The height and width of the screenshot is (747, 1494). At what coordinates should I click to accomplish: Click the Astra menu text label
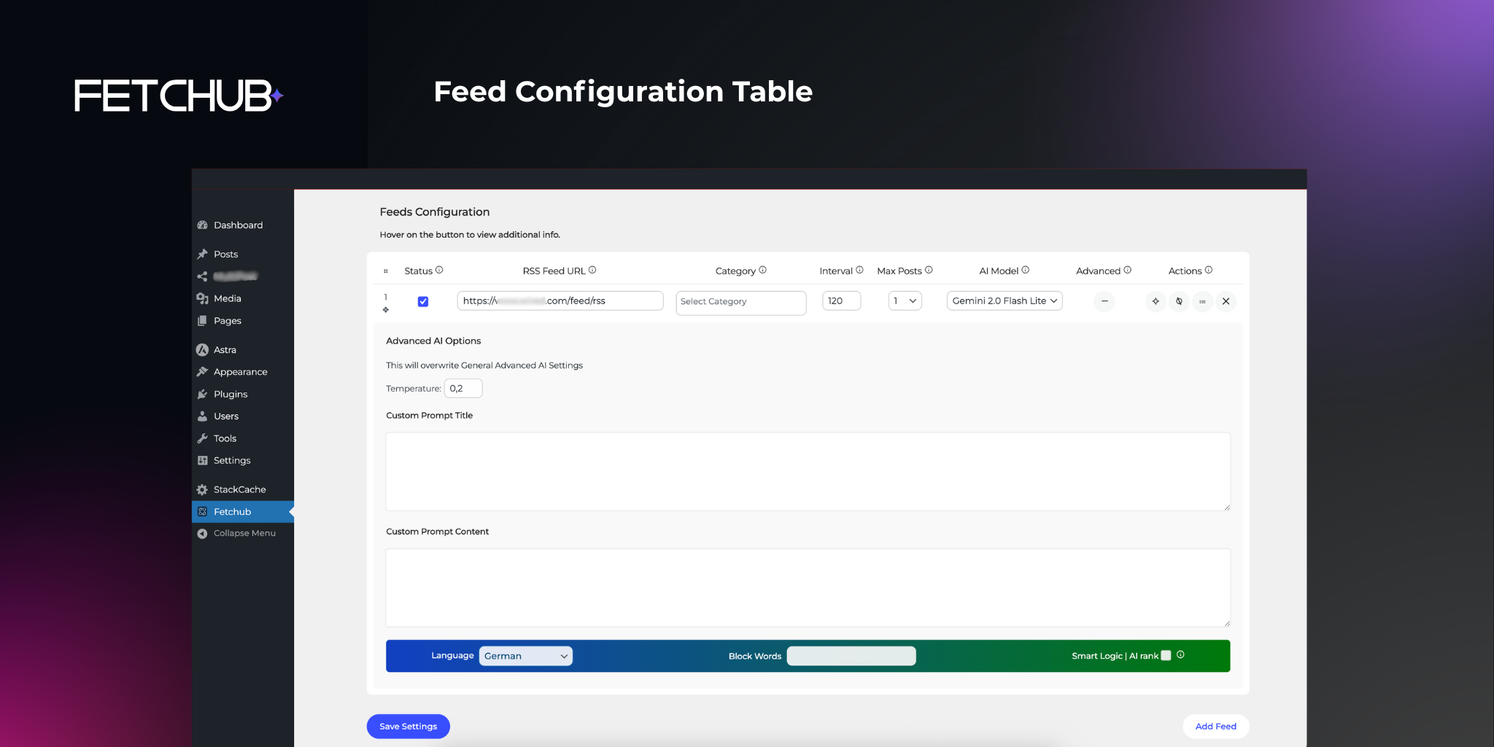pos(225,350)
